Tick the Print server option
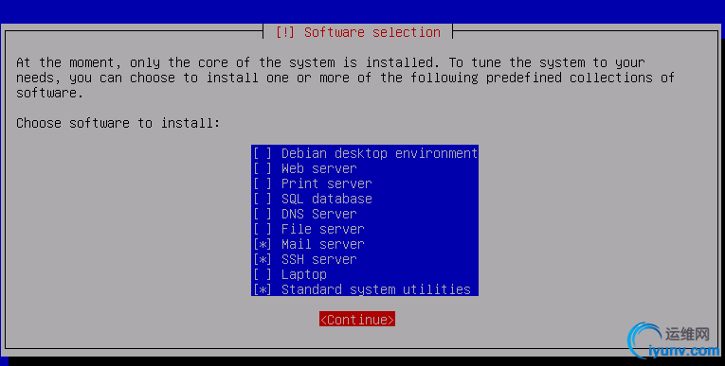Viewport: 725px width, 366px height. pos(263,183)
